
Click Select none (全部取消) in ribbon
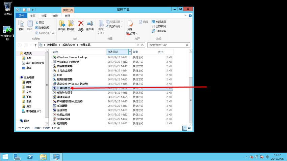point(159,26)
